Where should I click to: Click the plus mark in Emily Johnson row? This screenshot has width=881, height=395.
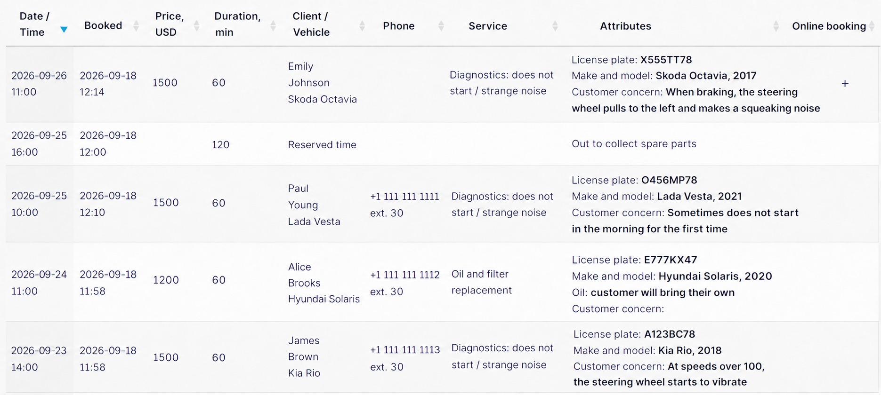[x=845, y=84]
